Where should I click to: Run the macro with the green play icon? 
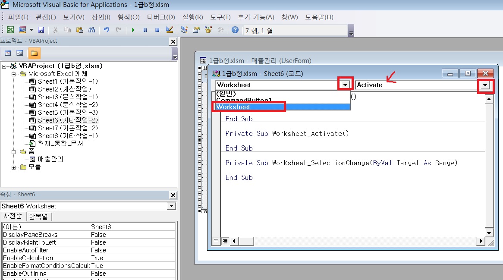(x=133, y=30)
